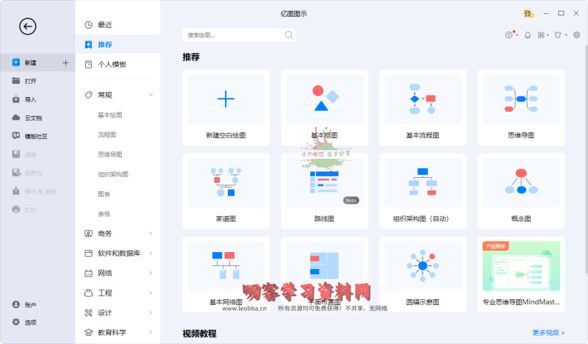
Task: Select 图表 subcategory
Action: [104, 194]
